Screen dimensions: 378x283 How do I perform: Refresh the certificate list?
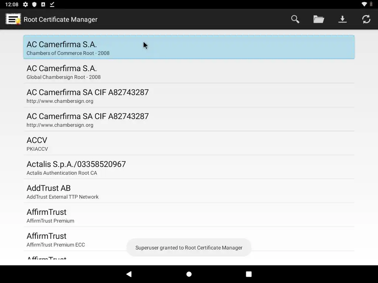pos(366,19)
